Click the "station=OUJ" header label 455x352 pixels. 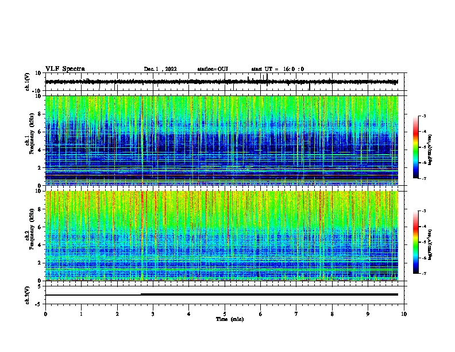tap(213, 69)
